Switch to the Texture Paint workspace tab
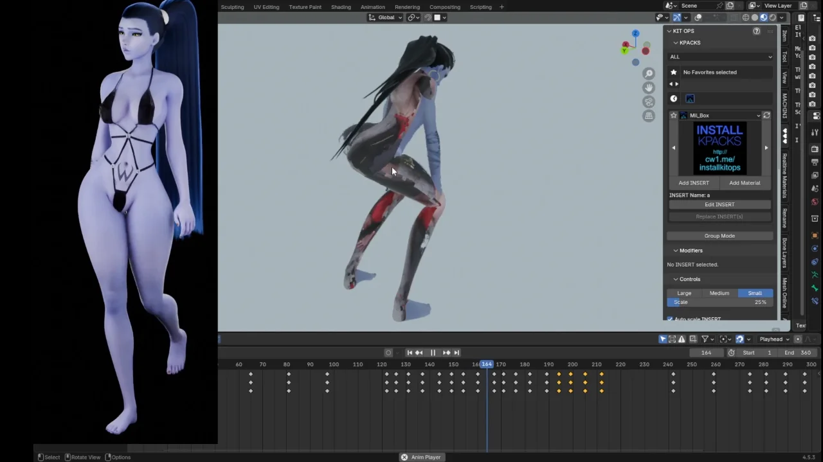The image size is (823, 462). (x=305, y=7)
